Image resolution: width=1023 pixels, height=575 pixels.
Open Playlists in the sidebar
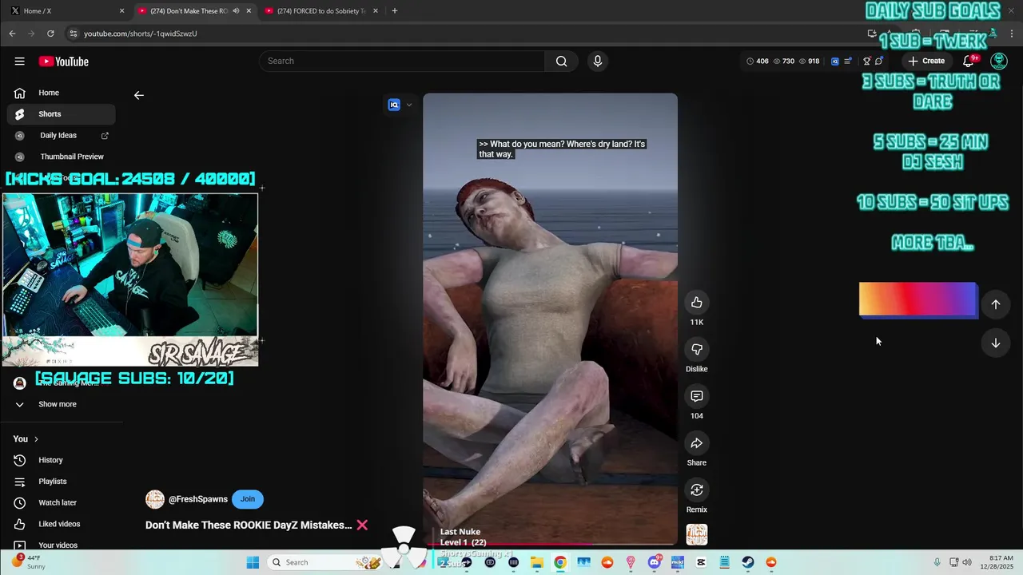[x=61, y=482]
